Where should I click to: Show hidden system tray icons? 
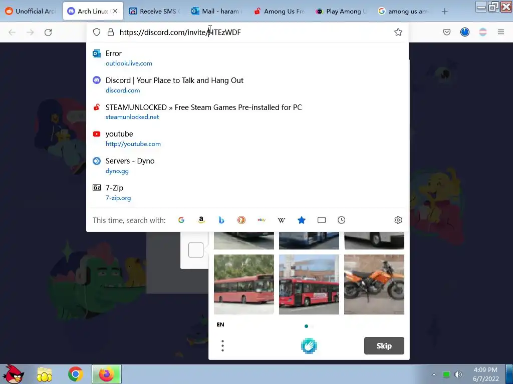click(434, 374)
